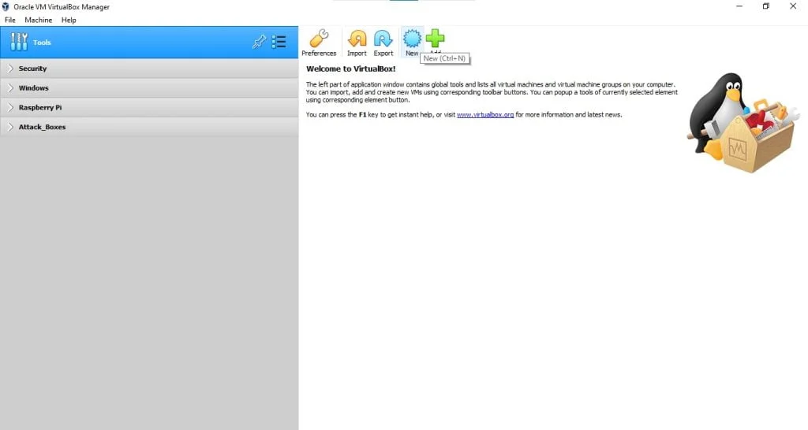Click the green Add plus icon
The width and height of the screenshot is (808, 430).
point(435,38)
